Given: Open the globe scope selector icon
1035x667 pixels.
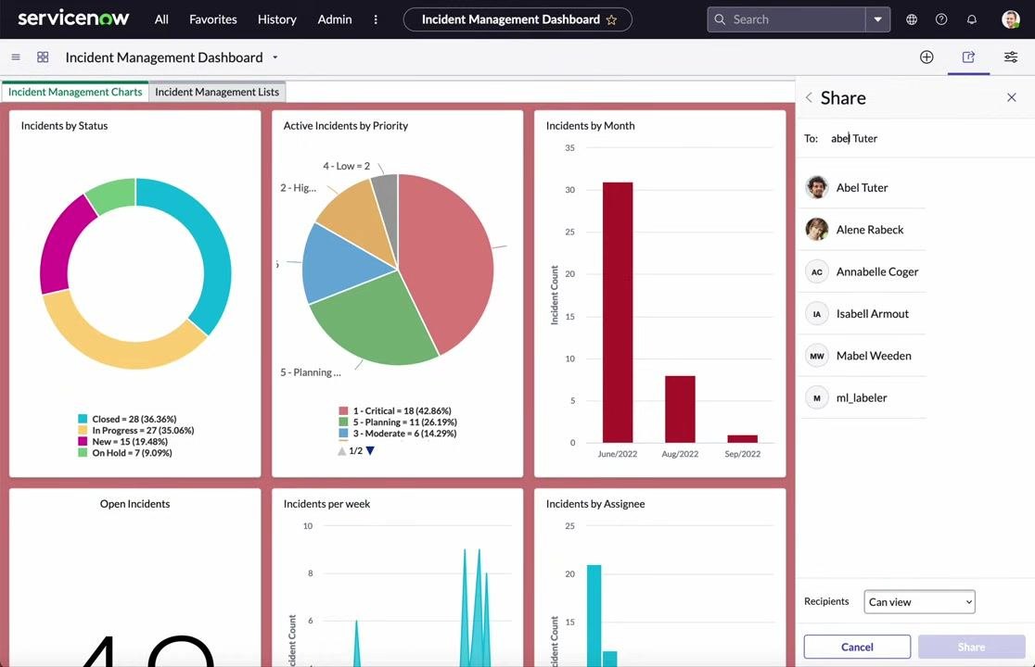Looking at the screenshot, I should (x=912, y=19).
